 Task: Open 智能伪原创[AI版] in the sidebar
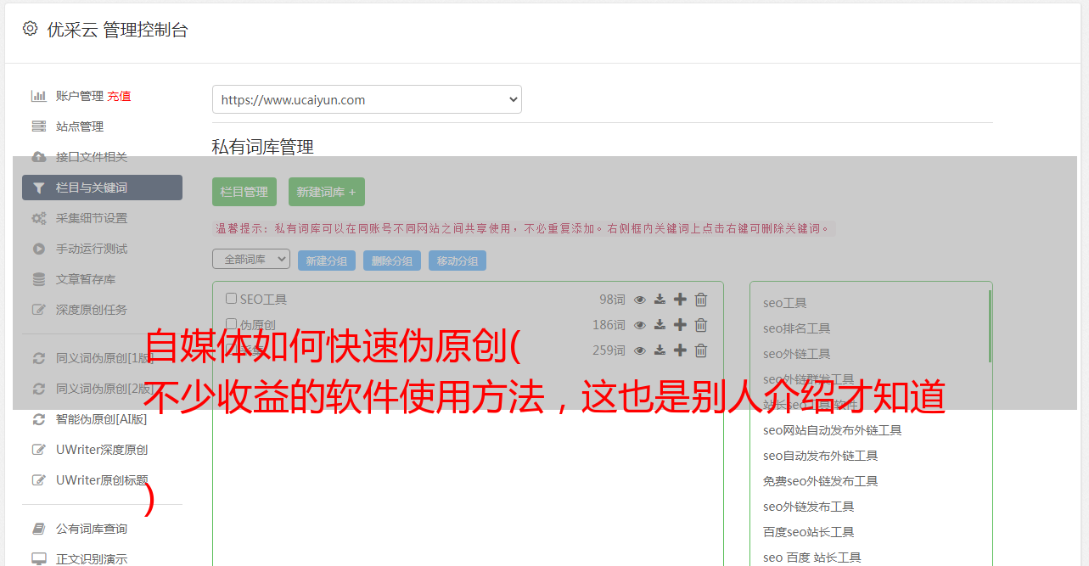tap(101, 419)
